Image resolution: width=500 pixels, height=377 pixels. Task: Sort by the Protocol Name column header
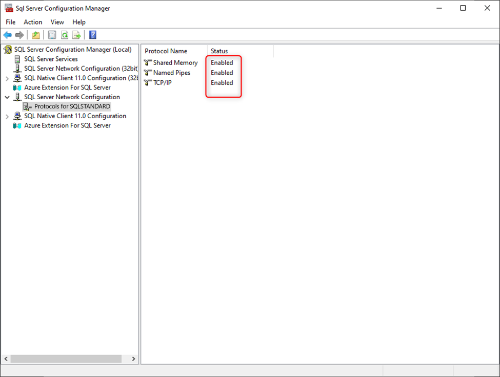[x=166, y=51]
